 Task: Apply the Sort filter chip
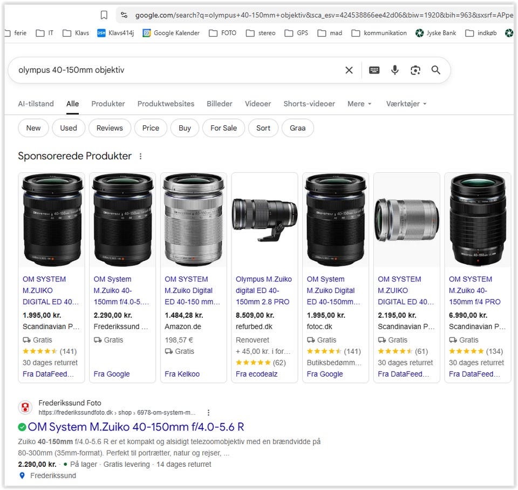[x=263, y=128]
